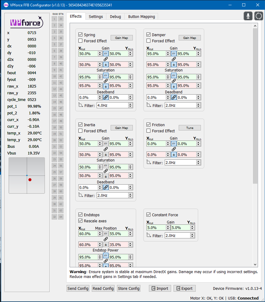The height and width of the screenshot is (302, 265).
Task: Click Damper Y Gain 95.0% spinner arrows
Action: point(198,54)
